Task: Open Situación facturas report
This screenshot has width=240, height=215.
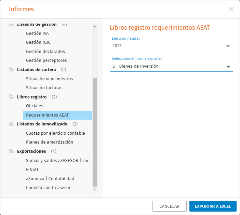Action: pyautogui.click(x=44, y=88)
